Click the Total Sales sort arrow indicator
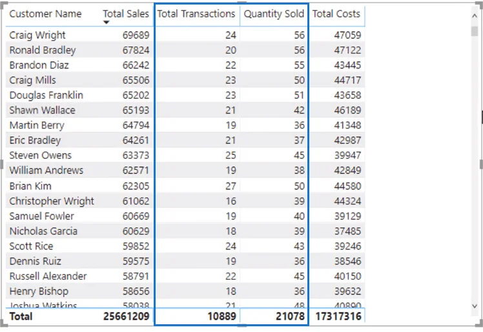 click(x=107, y=22)
